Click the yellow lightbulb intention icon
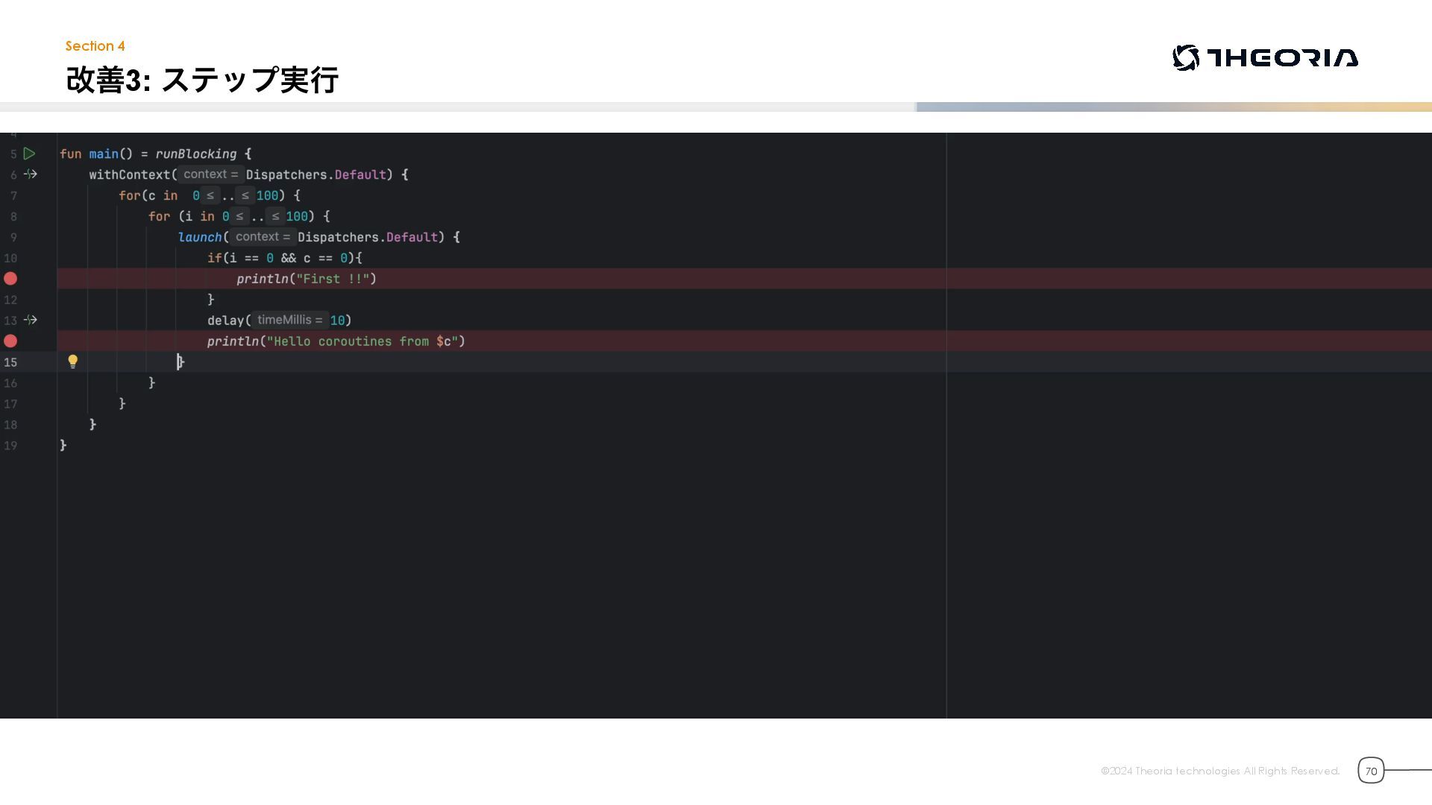This screenshot has width=1432, height=805. [x=72, y=362]
